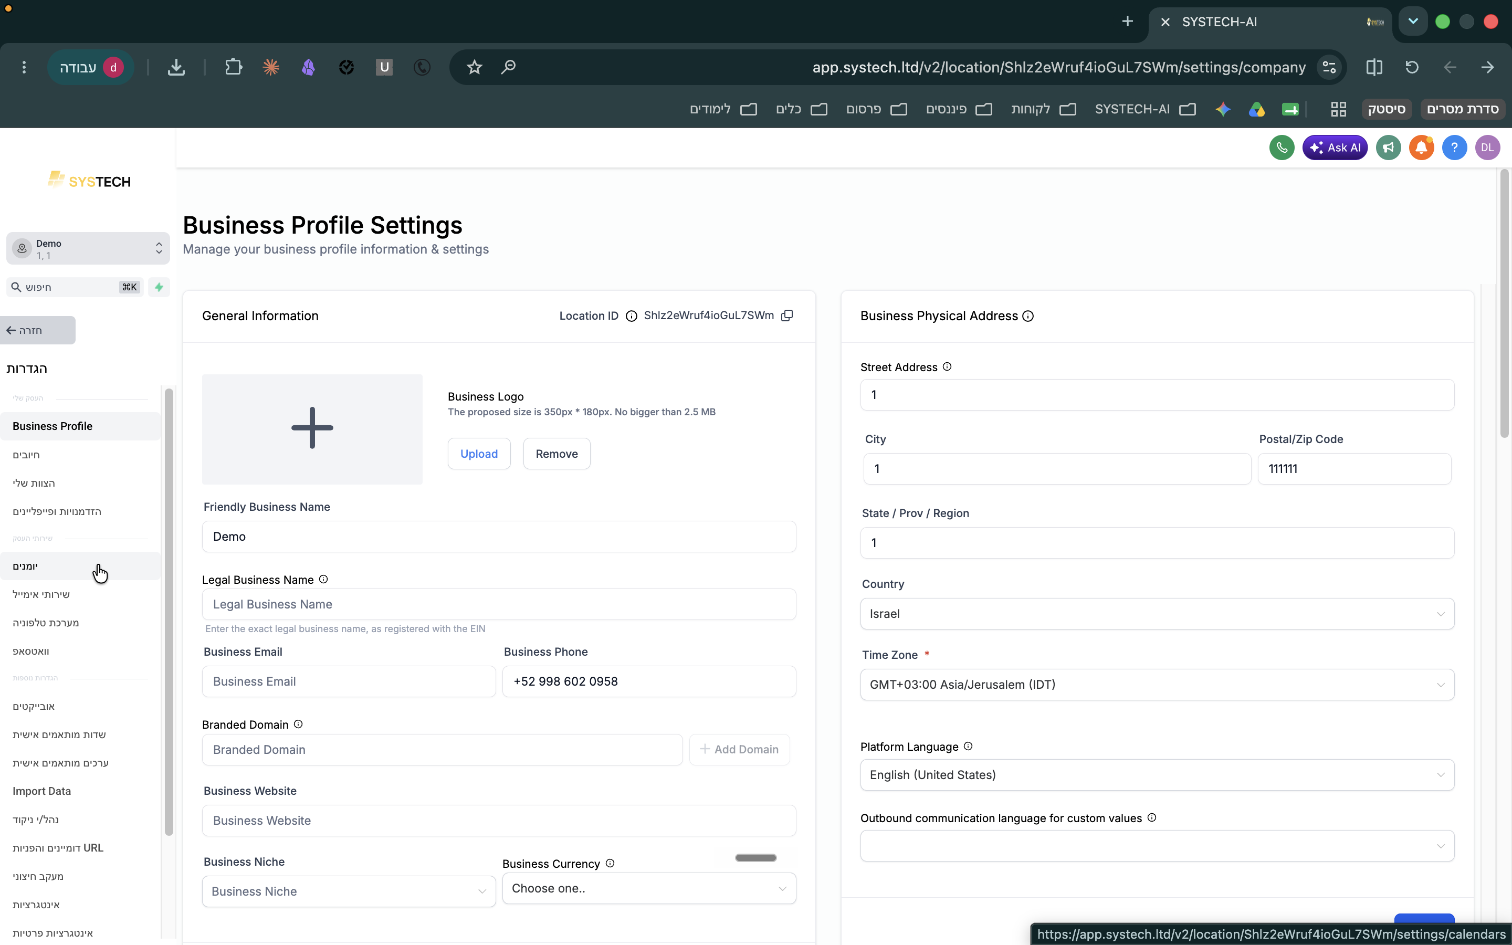Copy the Location ID to clipboard
The height and width of the screenshot is (945, 1512).
[x=787, y=316]
